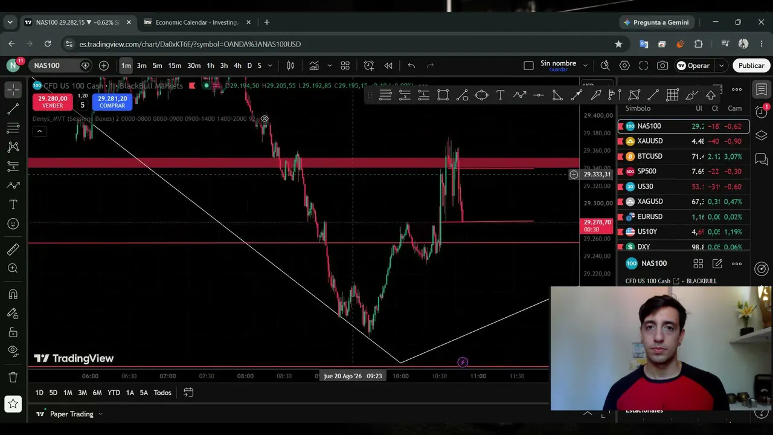Expand the timeframe intervals dropdown
Screen dimensions: 773x435
pyautogui.click(x=270, y=65)
